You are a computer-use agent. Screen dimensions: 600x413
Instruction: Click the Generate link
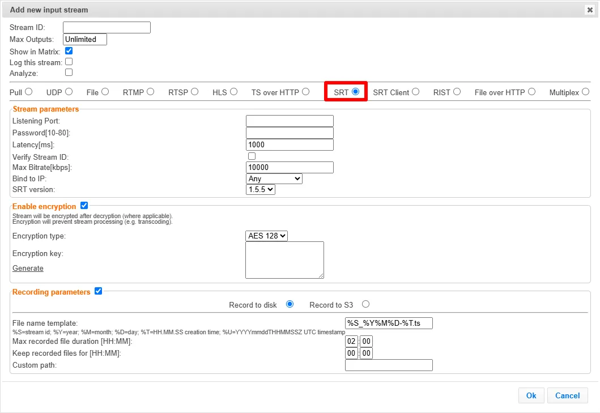tap(28, 269)
